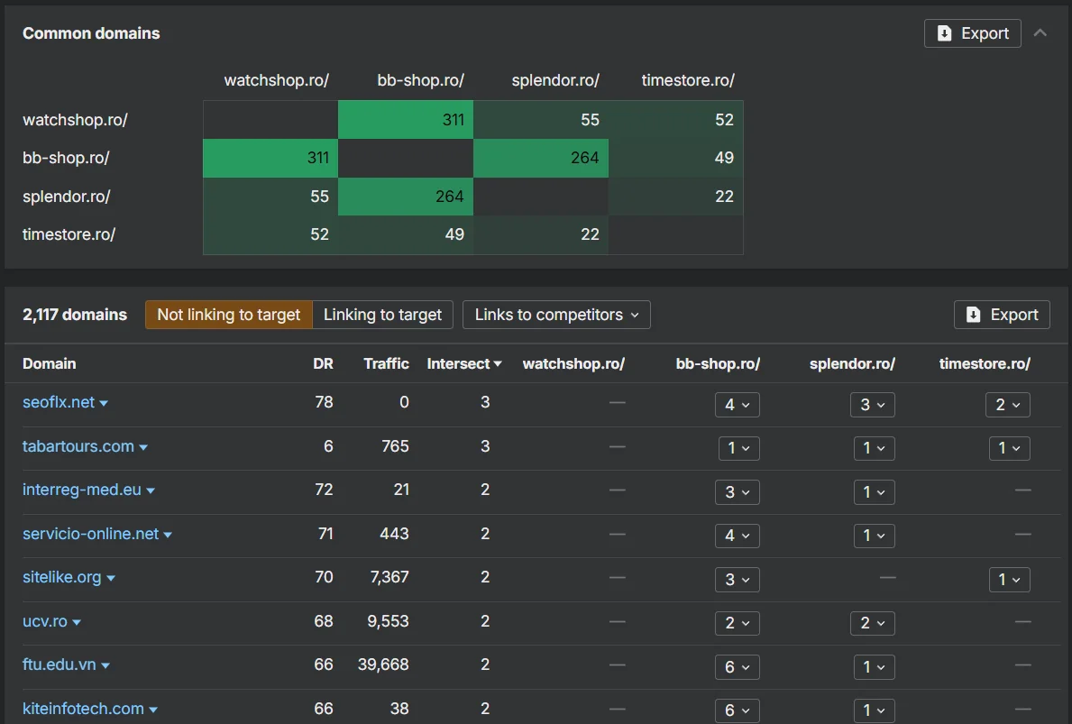The height and width of the screenshot is (724, 1072).
Task: Click the watchshop.ro/ matrix column header
Action: click(x=276, y=80)
